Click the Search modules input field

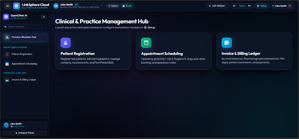pos(25,27)
